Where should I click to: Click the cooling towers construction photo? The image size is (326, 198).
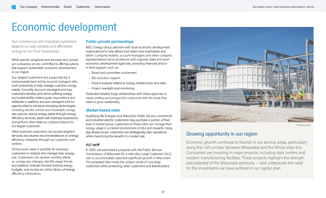[x=247, y=75]
